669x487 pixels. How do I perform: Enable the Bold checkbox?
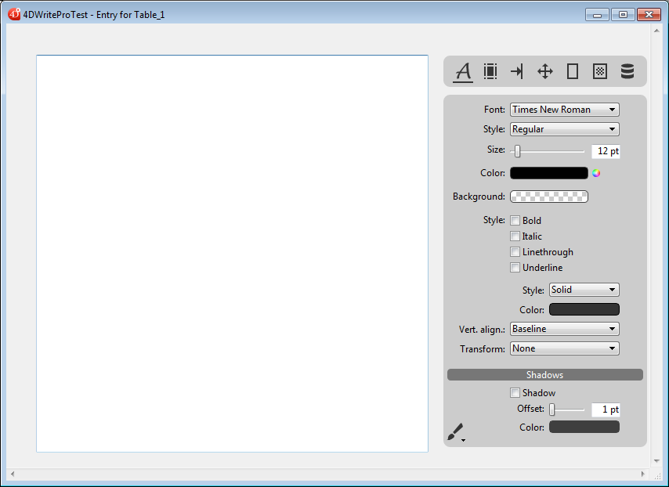515,221
